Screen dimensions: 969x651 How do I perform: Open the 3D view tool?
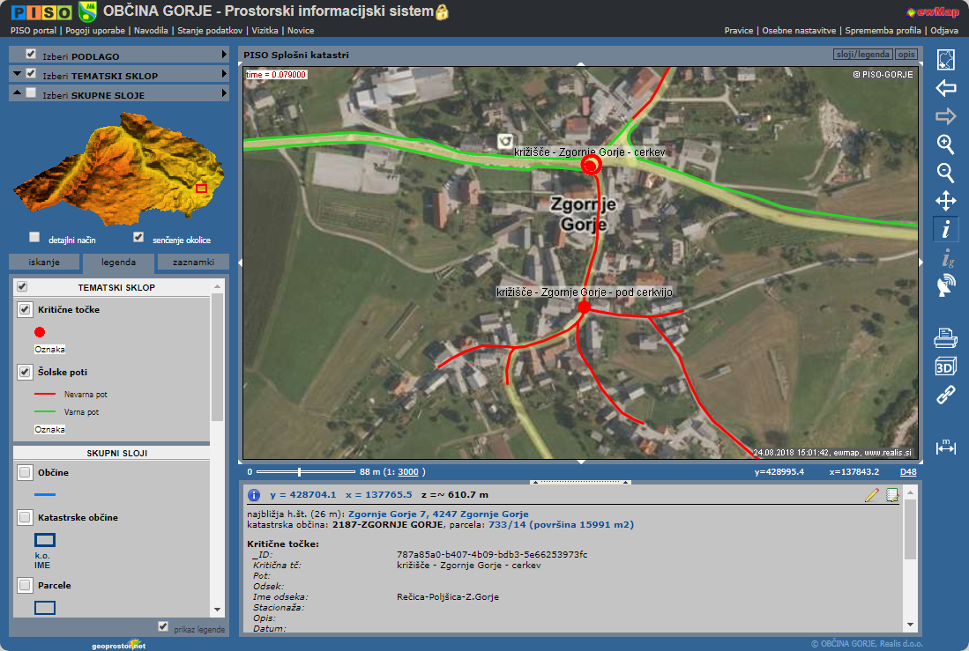945,366
